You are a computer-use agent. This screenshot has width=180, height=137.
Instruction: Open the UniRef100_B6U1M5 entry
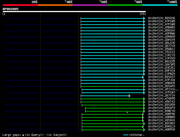(x=161, y=62)
